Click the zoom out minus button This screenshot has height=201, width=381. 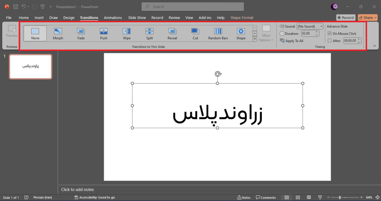pyautogui.click(x=329, y=197)
